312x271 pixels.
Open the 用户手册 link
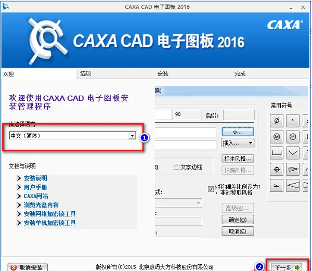[x=35, y=187]
